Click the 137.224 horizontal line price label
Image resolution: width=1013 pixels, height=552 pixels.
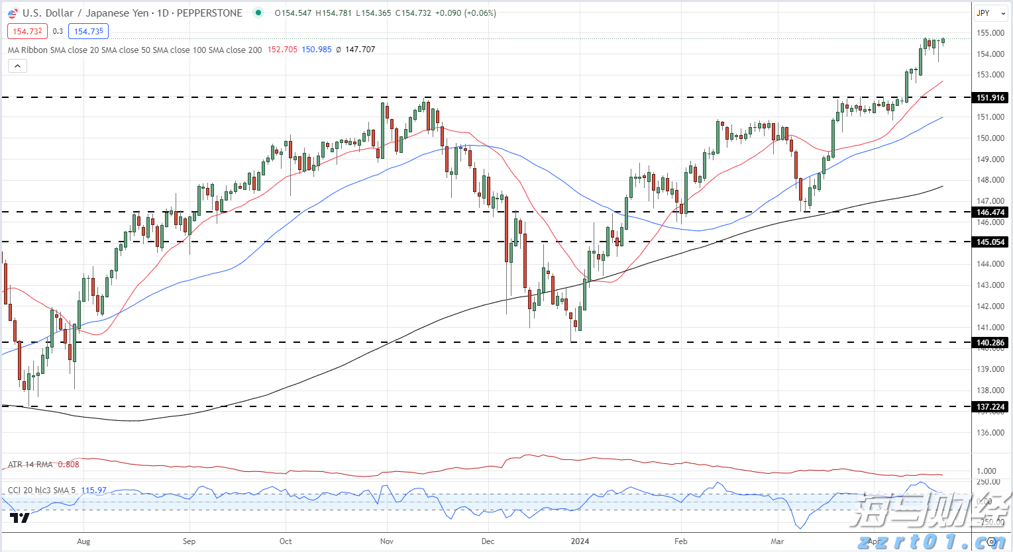990,407
